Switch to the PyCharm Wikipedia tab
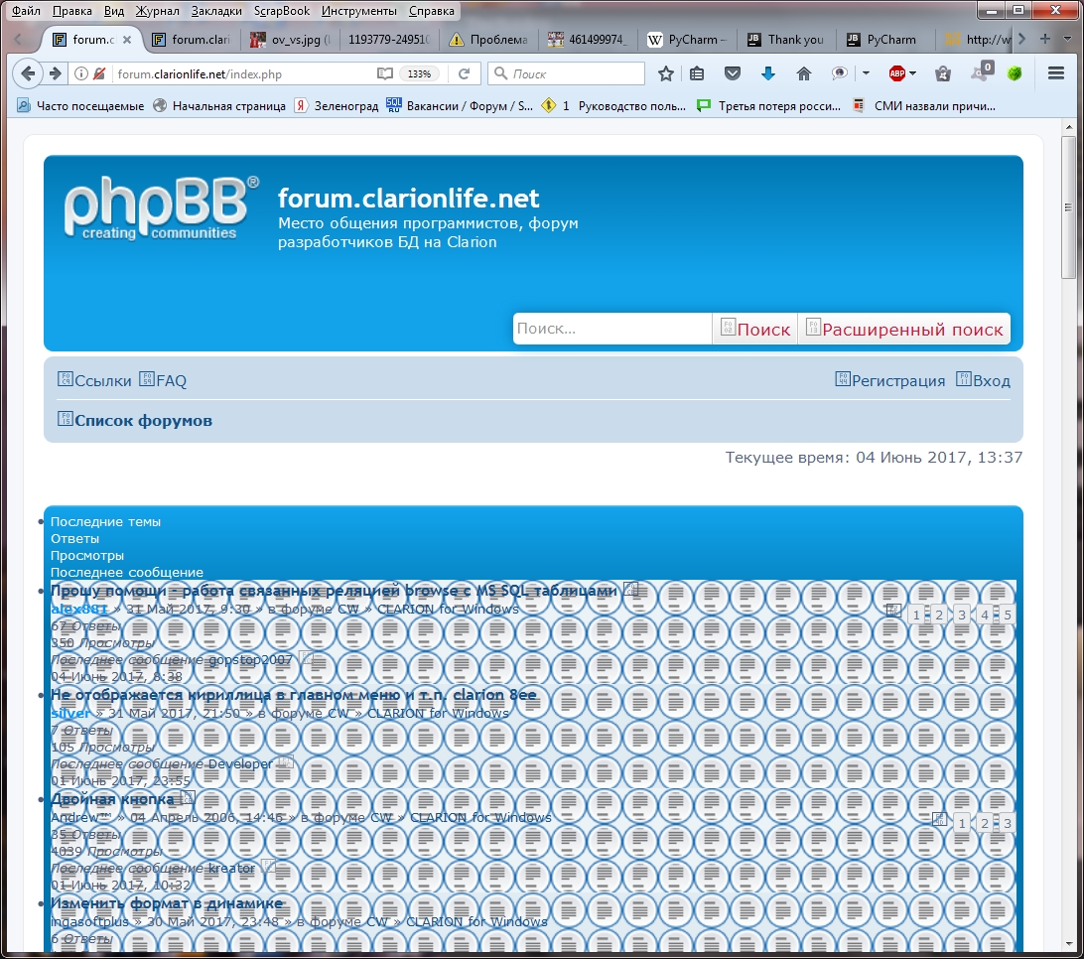 pos(687,40)
